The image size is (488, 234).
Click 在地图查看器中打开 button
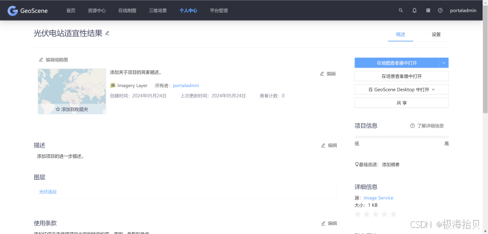pos(397,63)
